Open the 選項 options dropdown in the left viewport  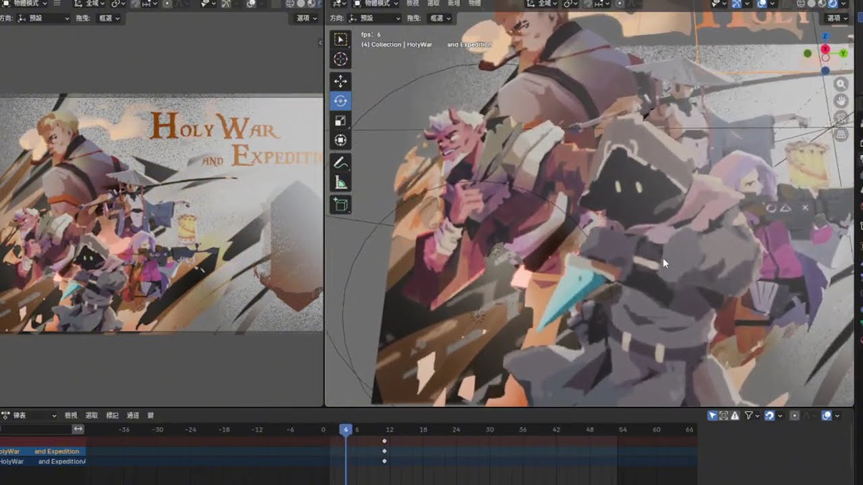(x=306, y=18)
